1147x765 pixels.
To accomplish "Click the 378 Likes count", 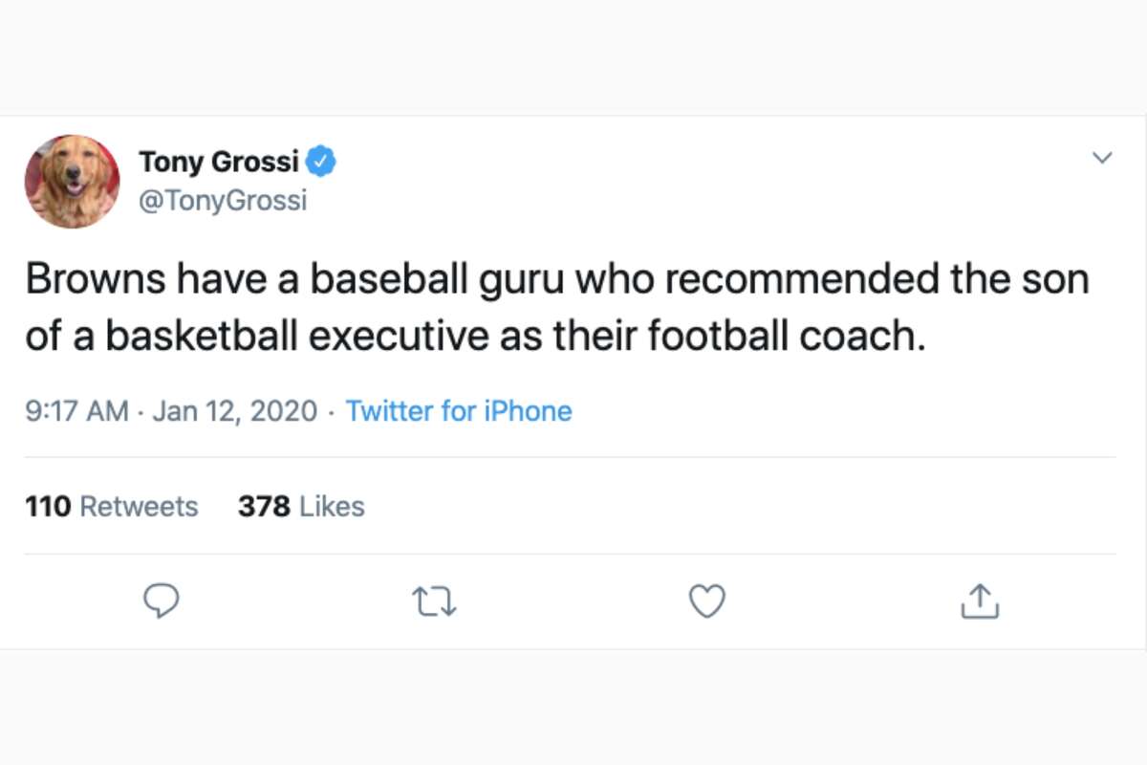I will tap(300, 506).
